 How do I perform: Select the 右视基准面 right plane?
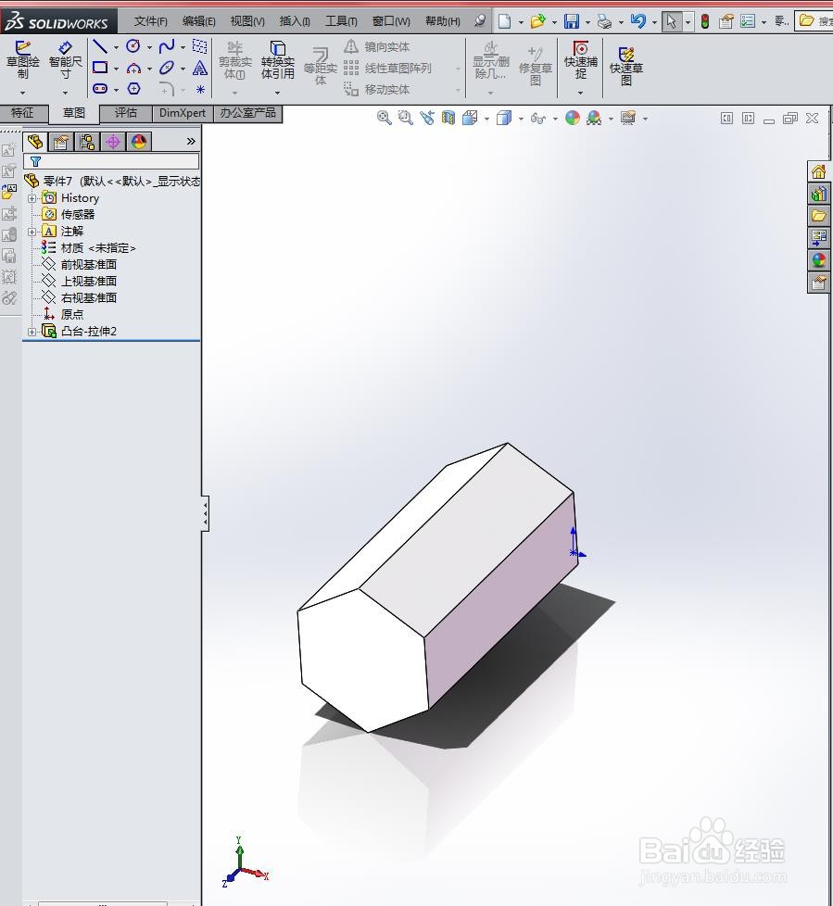pos(88,298)
